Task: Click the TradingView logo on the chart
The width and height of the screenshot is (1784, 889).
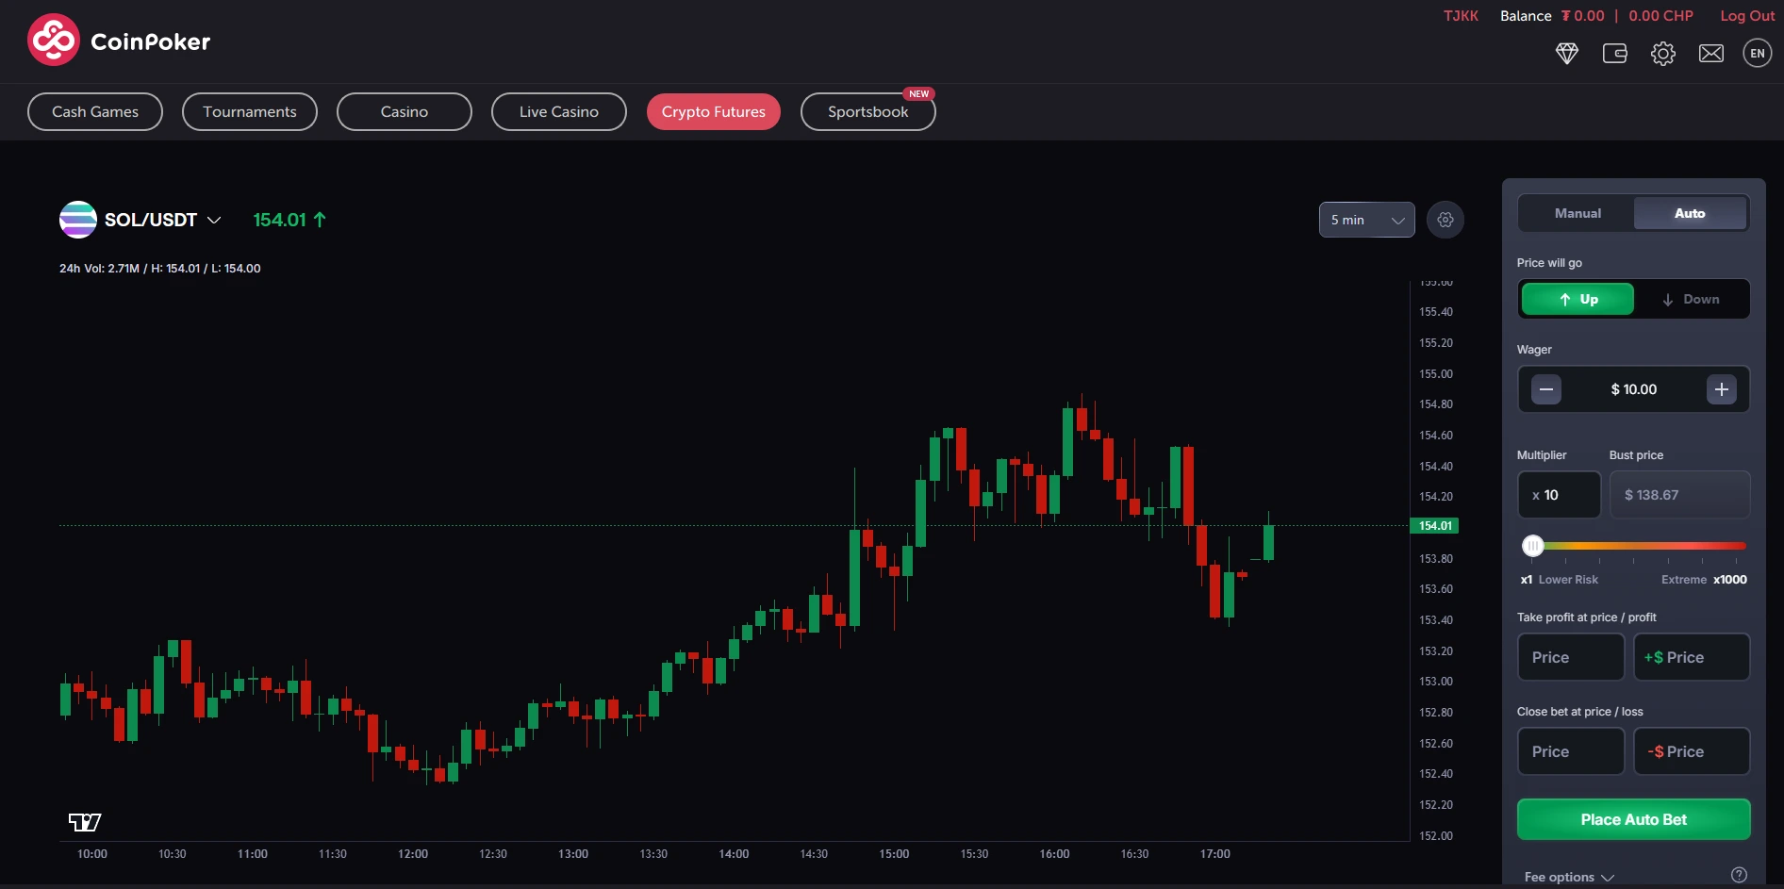Action: (85, 821)
